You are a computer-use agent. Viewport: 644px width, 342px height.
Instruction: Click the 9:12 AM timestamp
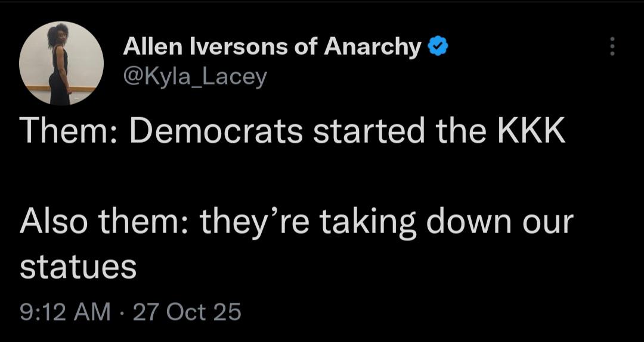pyautogui.click(x=65, y=311)
